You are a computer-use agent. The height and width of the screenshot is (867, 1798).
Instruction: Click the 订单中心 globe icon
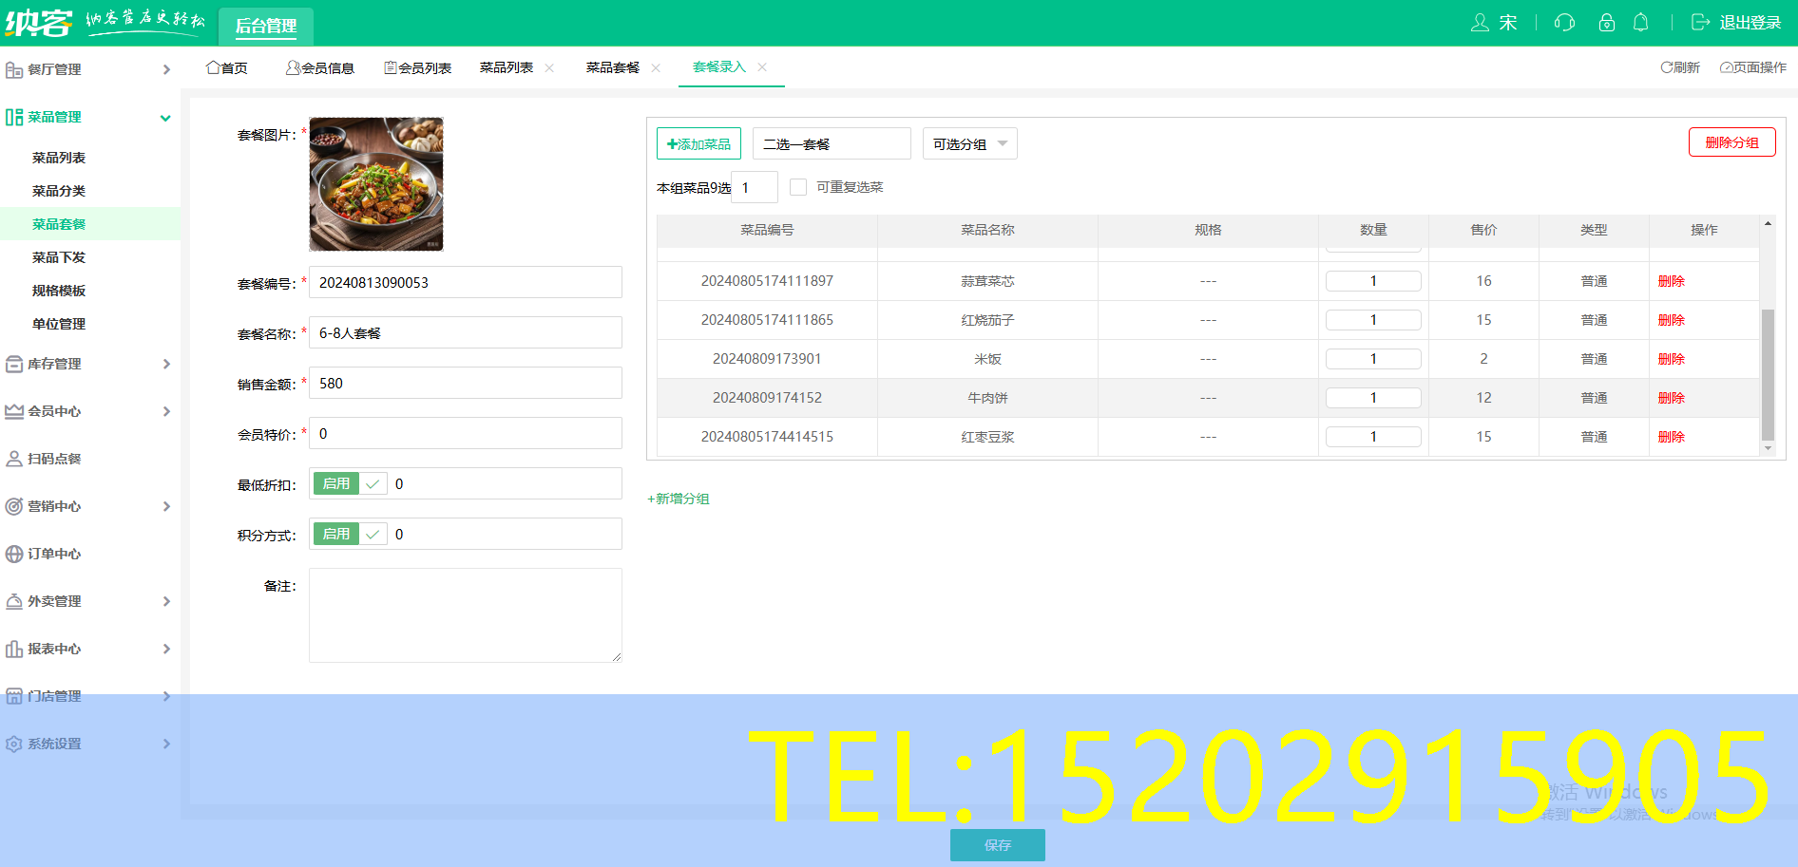14,554
